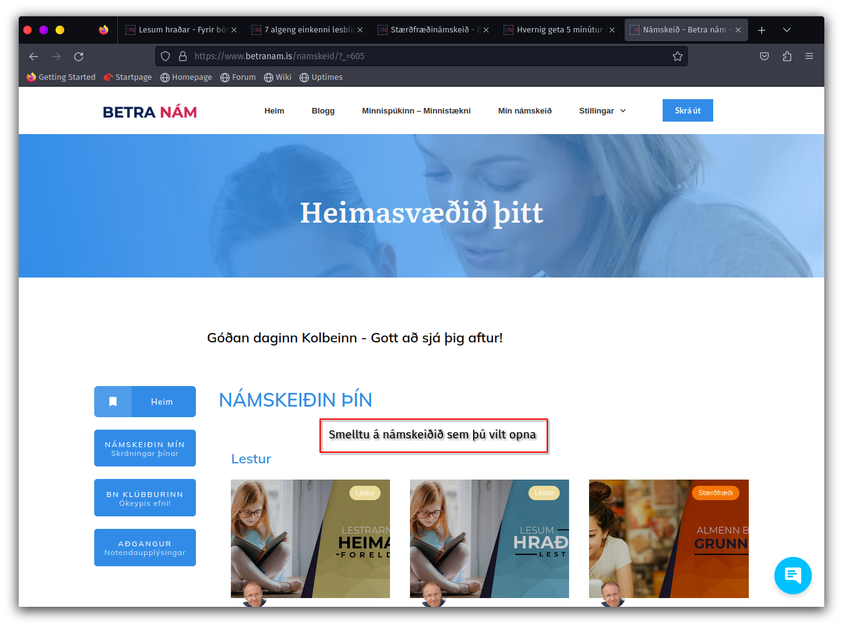
Task: Expand the Stillingar dropdown menu
Action: pos(602,111)
